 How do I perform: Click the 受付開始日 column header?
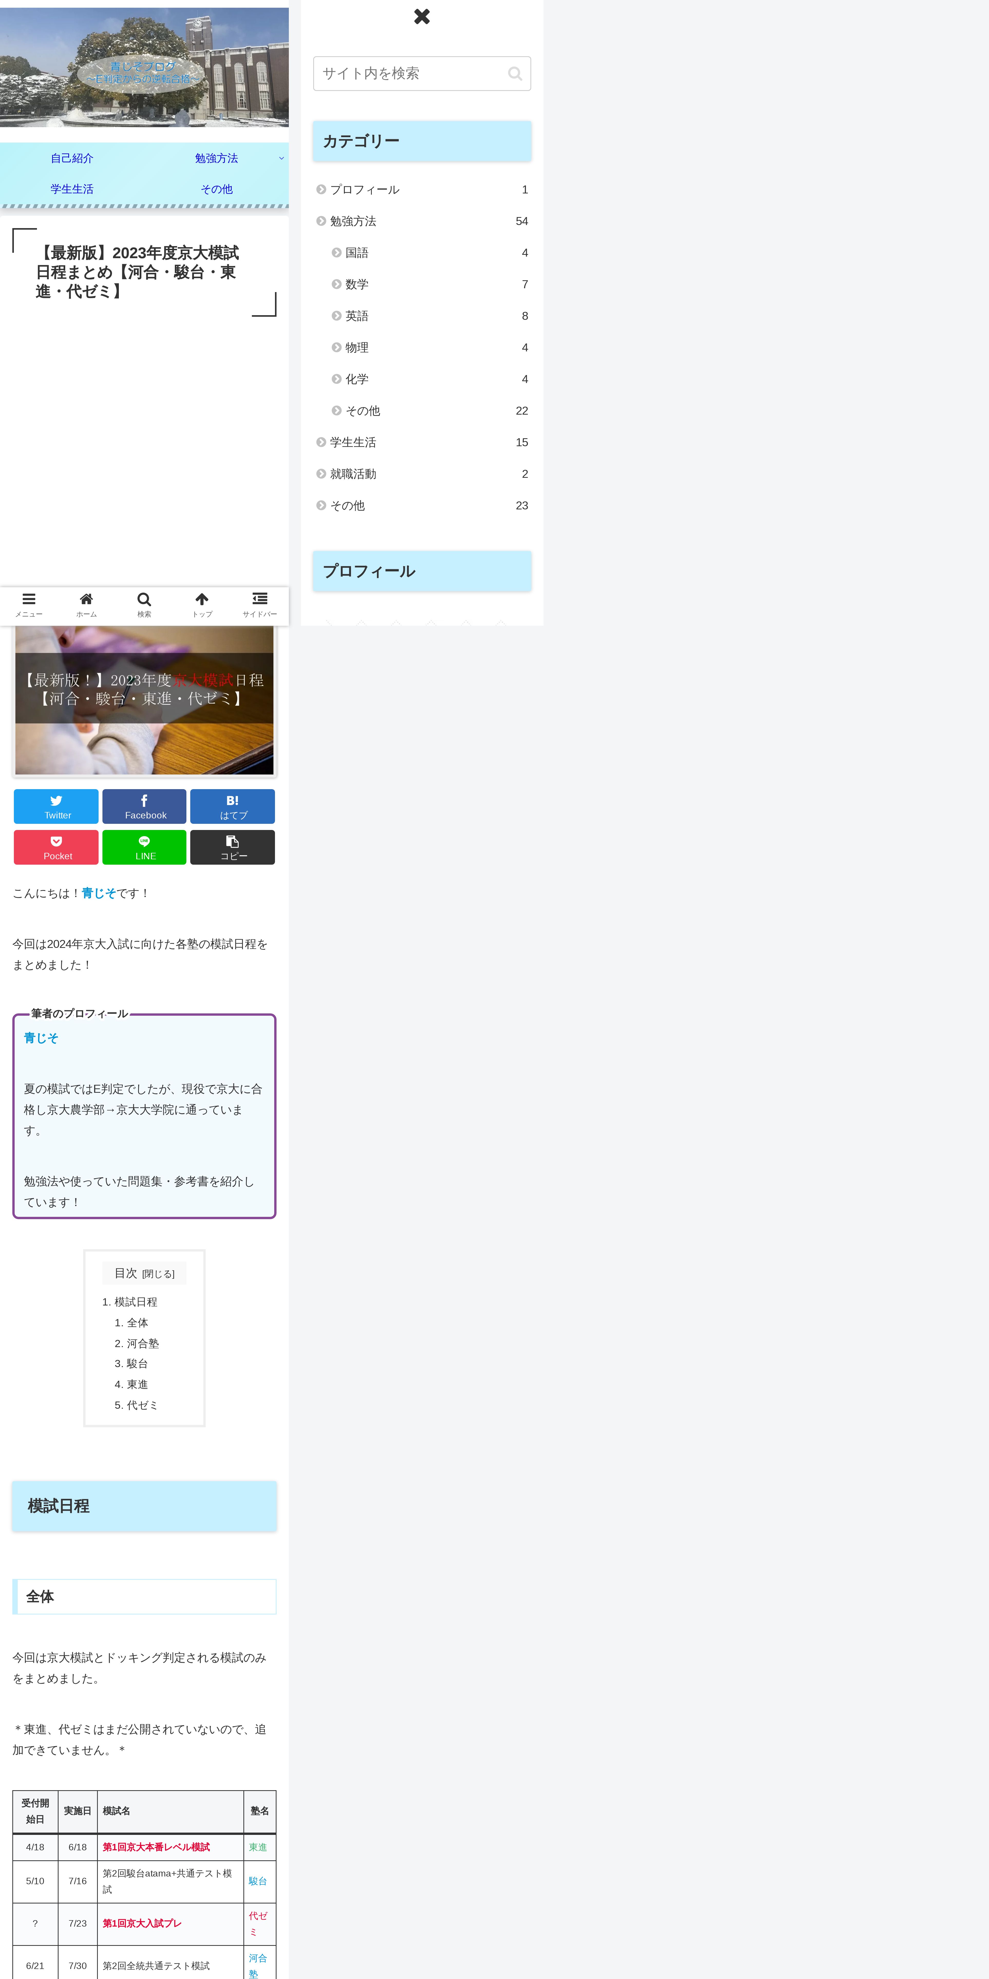(x=35, y=1812)
